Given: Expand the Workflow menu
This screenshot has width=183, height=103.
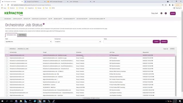Looking at the screenshot, I should tap(58, 19).
